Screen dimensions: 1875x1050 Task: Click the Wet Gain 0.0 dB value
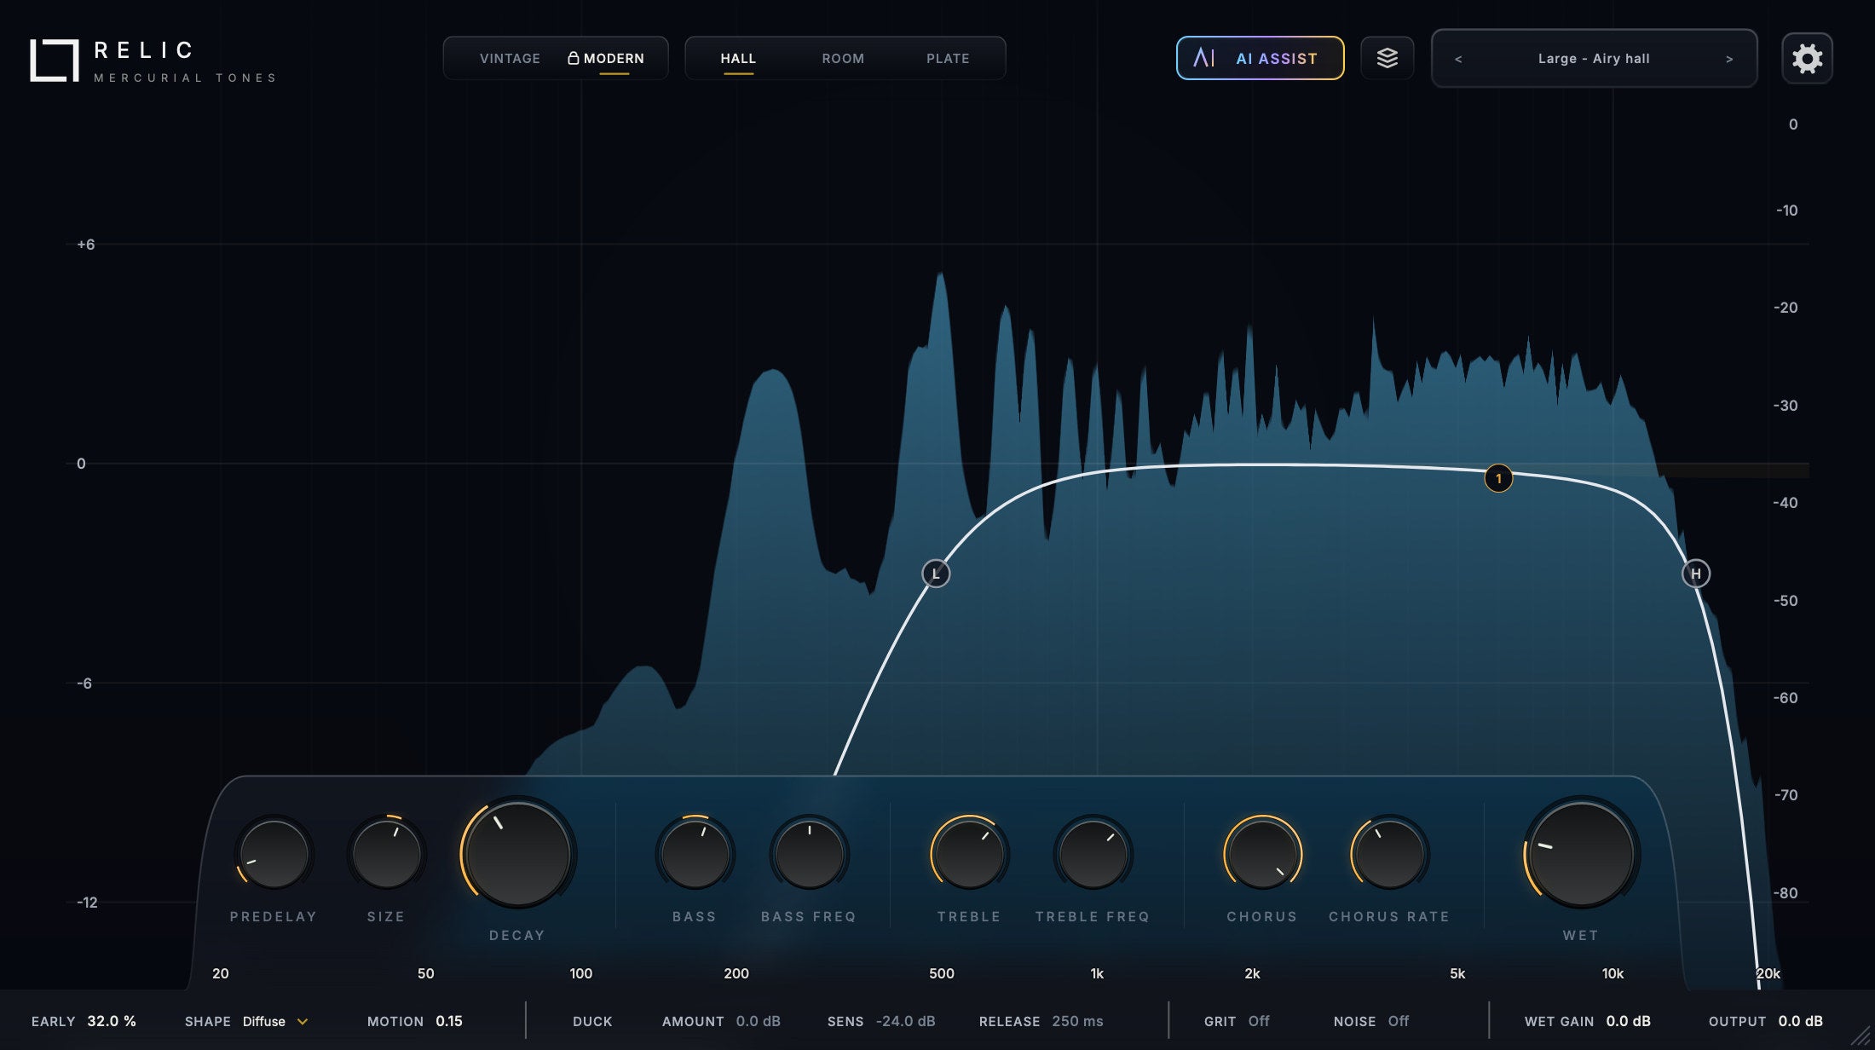[1628, 1021]
